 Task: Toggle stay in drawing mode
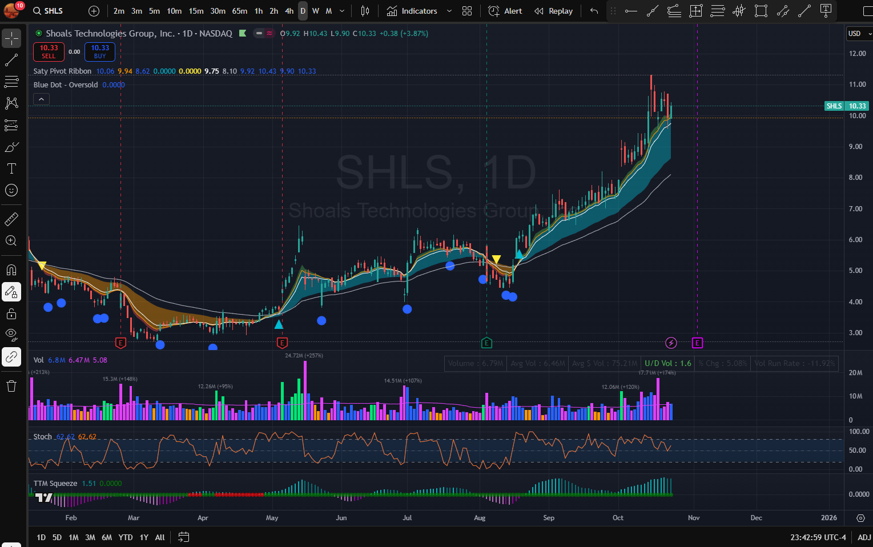tap(11, 292)
